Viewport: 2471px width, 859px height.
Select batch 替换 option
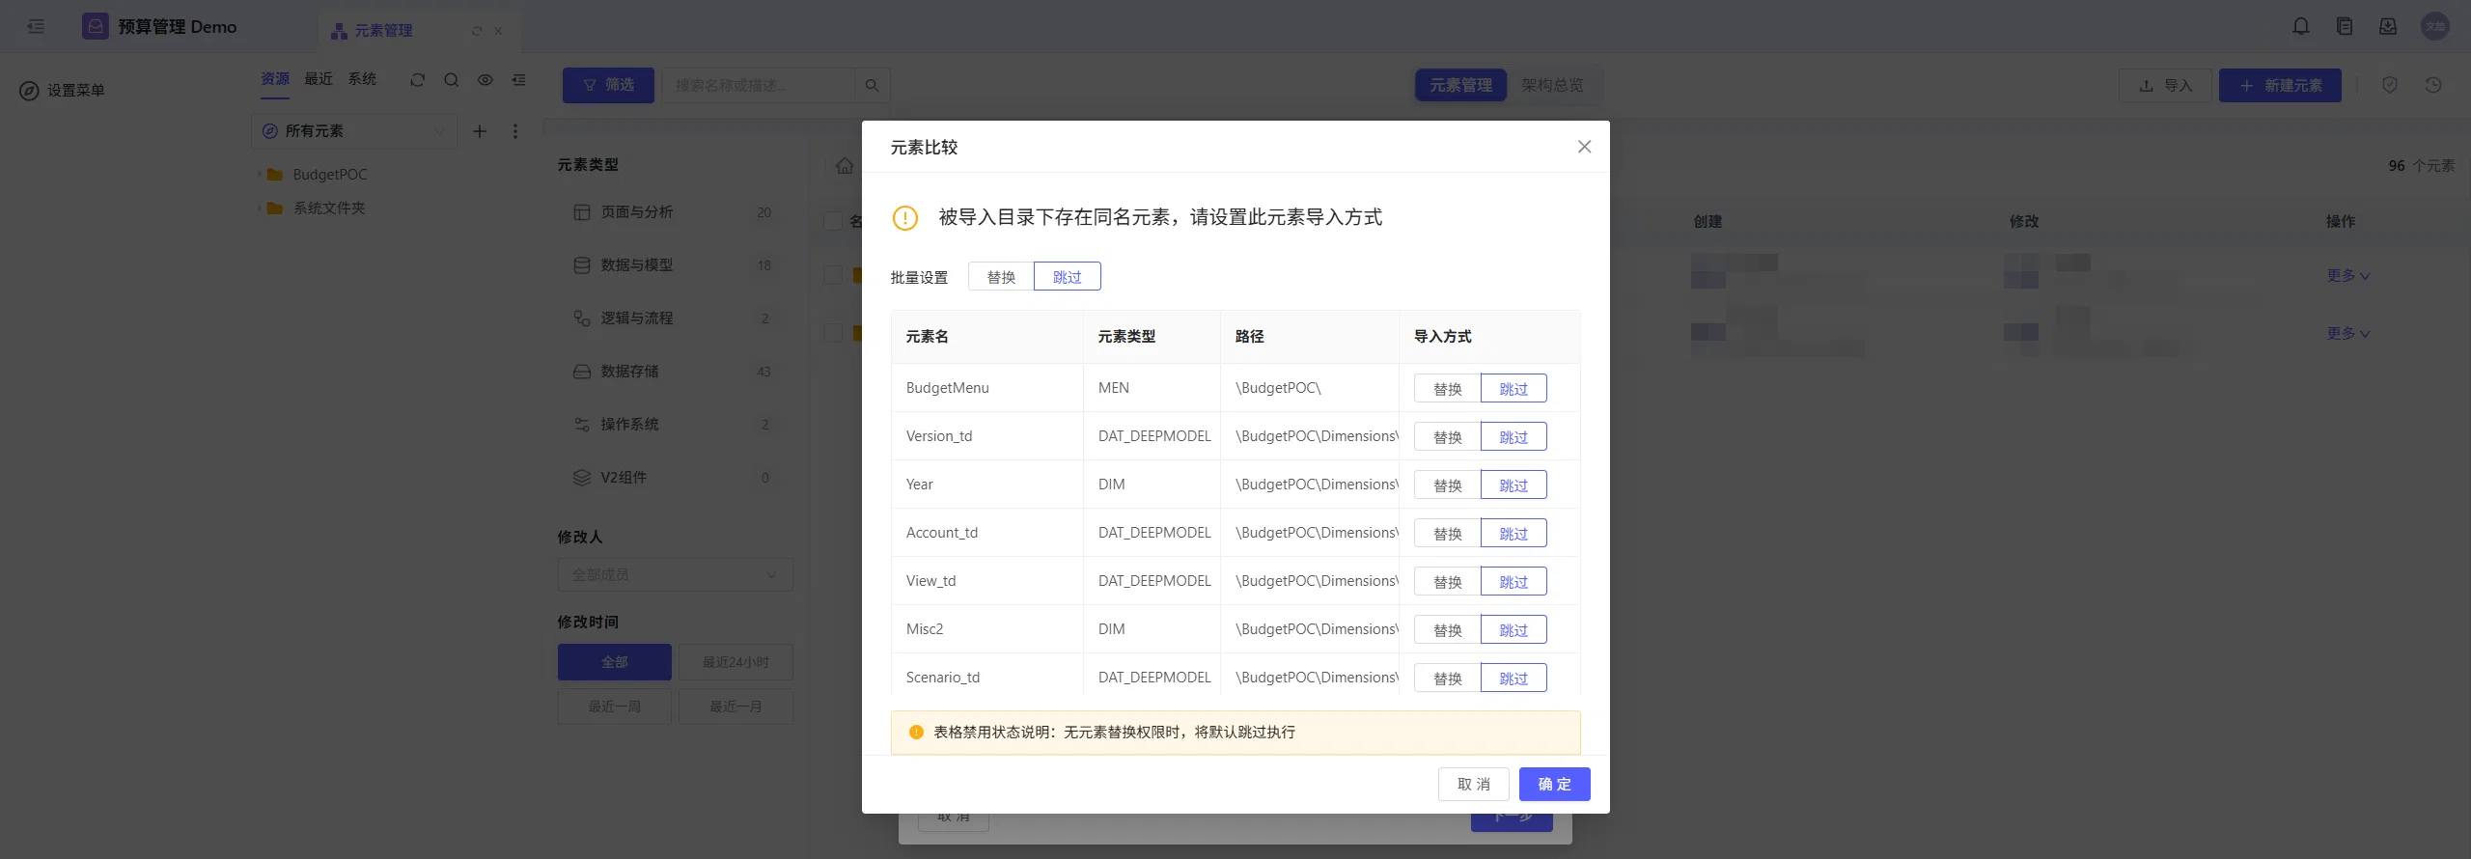[1001, 277]
